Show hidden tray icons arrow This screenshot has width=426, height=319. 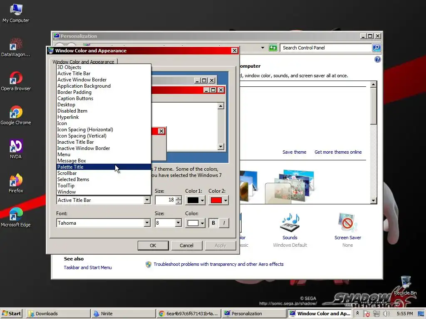click(x=357, y=313)
